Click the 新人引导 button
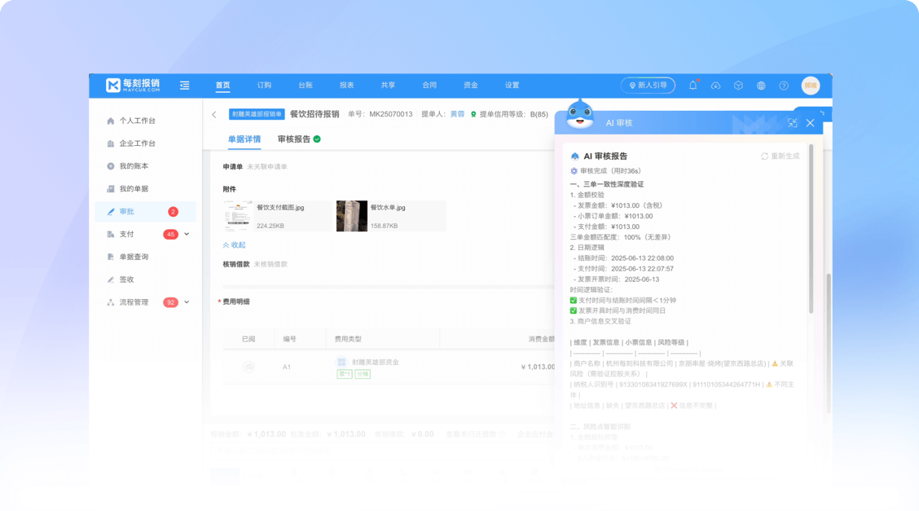Screen dimensions: 919x511 pyautogui.click(x=648, y=86)
